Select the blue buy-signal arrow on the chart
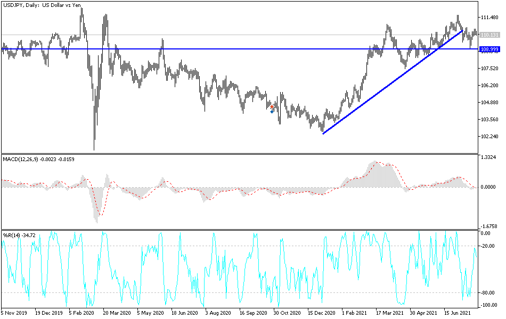 click(x=272, y=112)
